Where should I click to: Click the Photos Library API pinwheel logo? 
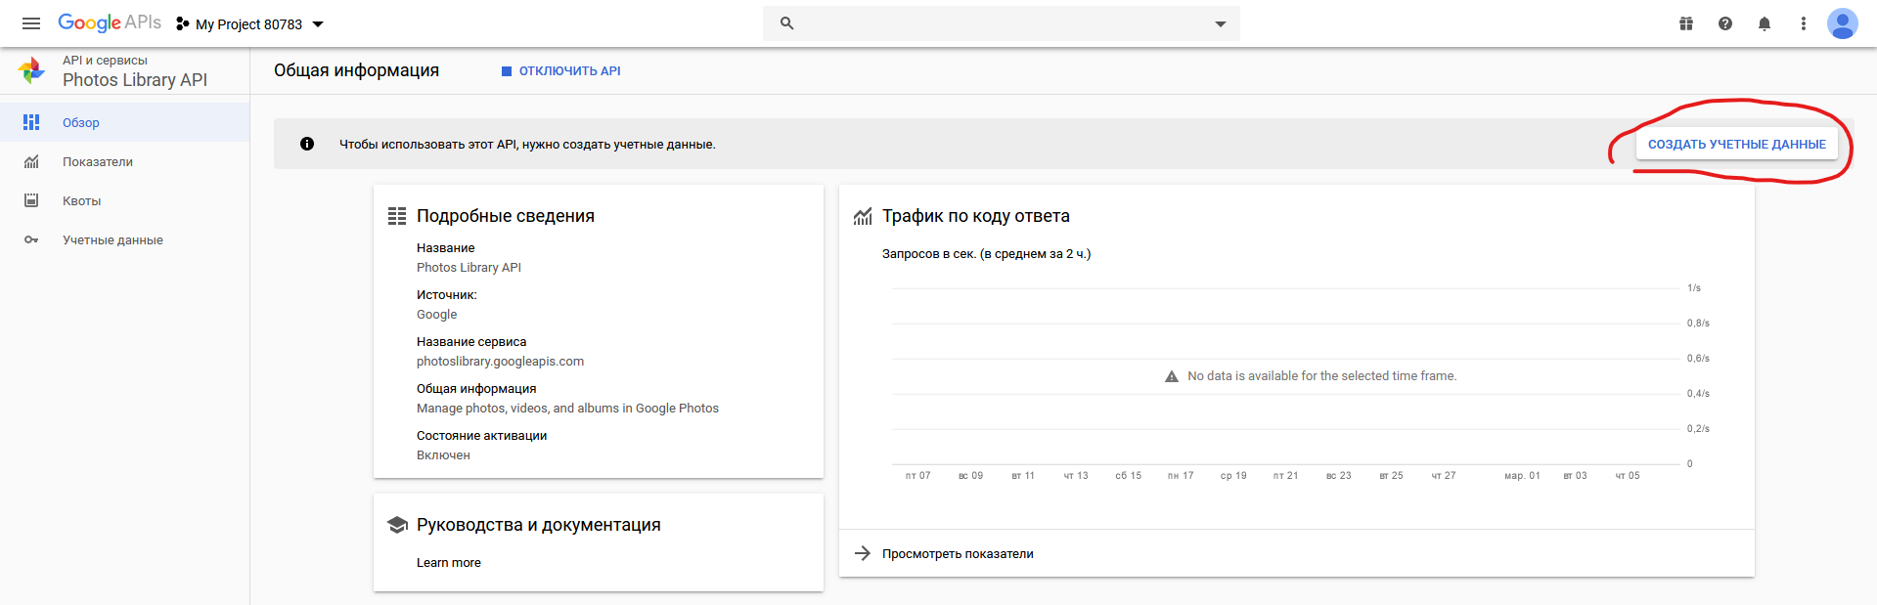[x=31, y=70]
